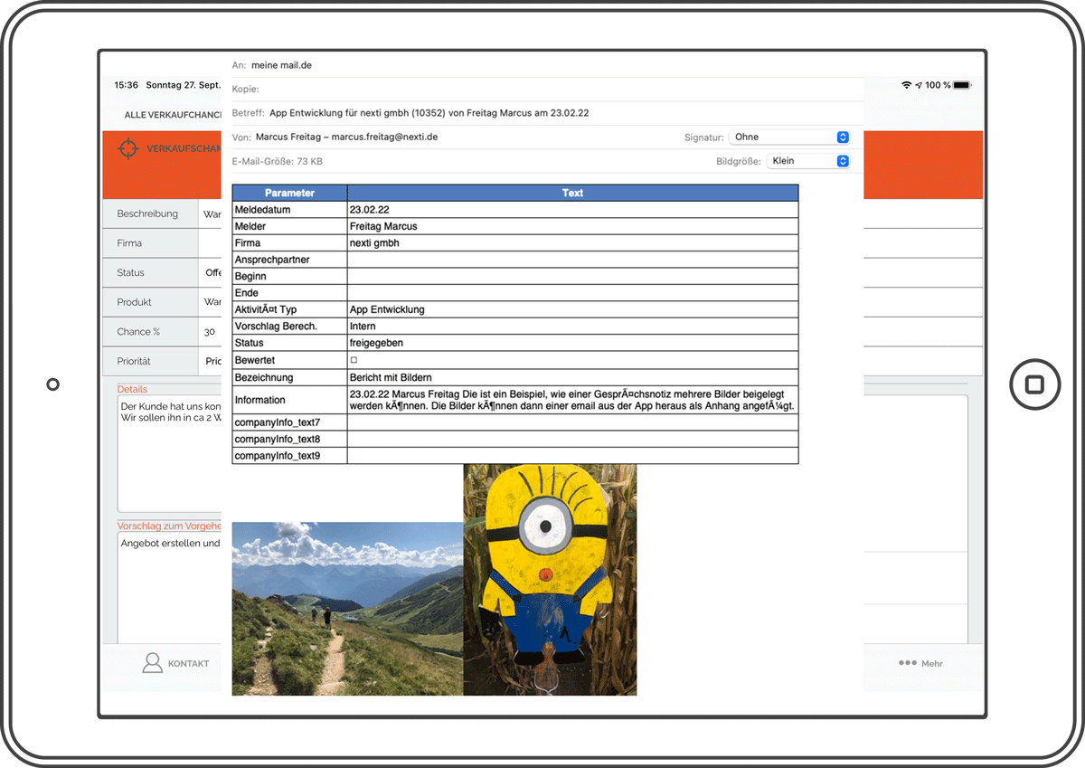Screen dimensions: 1085x768
Task: Select the yellow Minion photo attachment
Action: tap(550, 579)
